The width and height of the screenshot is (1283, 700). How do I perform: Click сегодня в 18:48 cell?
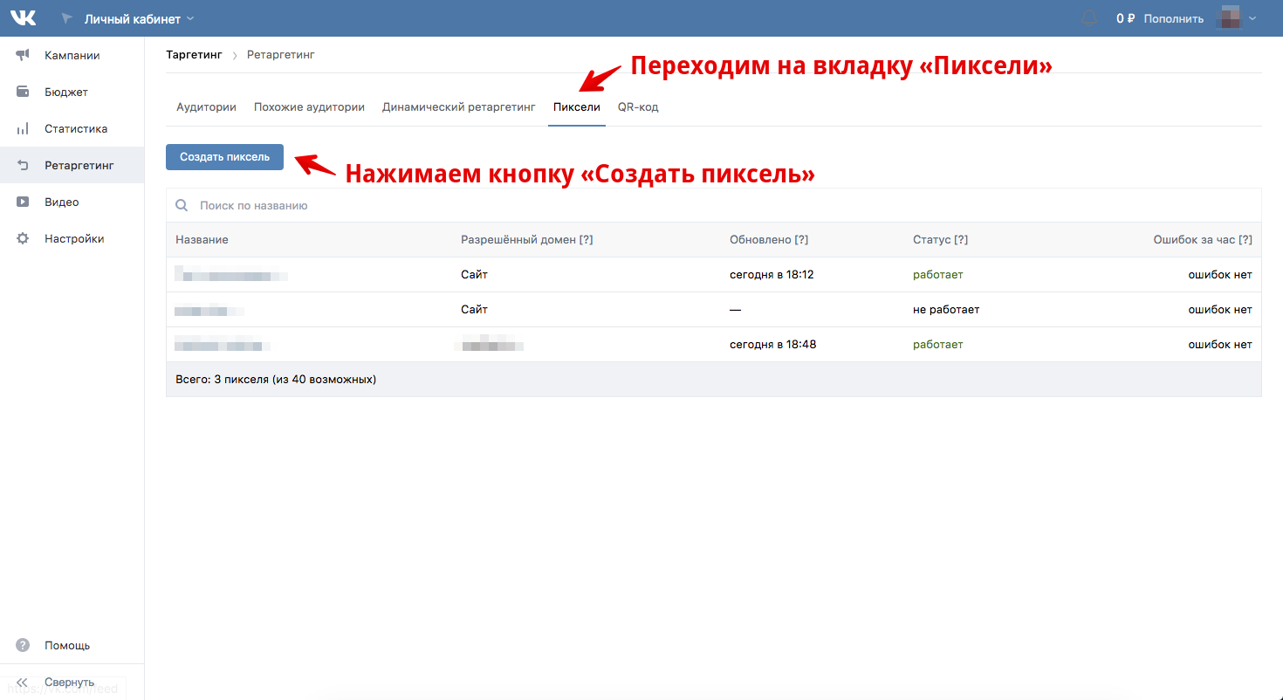(x=772, y=344)
